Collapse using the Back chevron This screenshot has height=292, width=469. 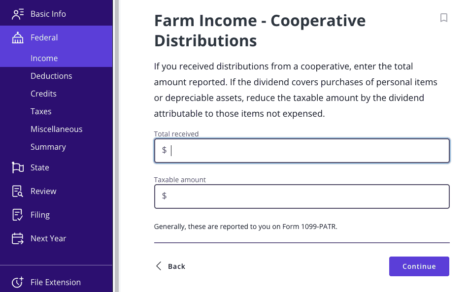point(158,265)
